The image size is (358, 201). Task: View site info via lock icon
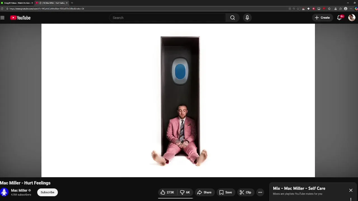(7, 9)
